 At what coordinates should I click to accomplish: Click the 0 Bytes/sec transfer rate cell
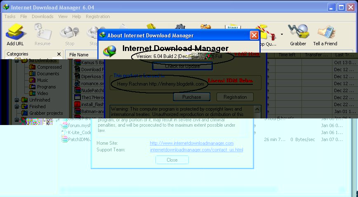click(302, 139)
